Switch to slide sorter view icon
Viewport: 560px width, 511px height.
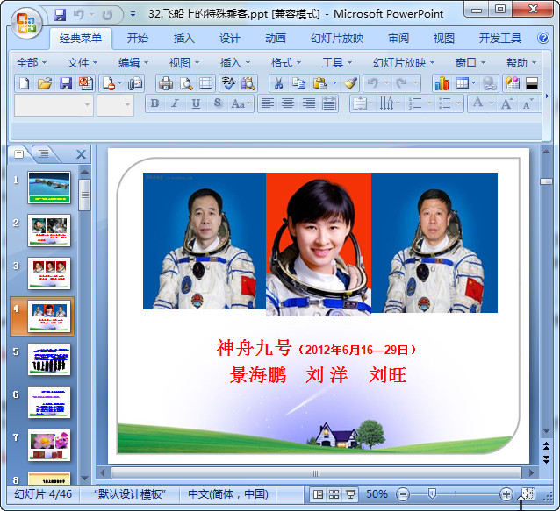click(334, 494)
